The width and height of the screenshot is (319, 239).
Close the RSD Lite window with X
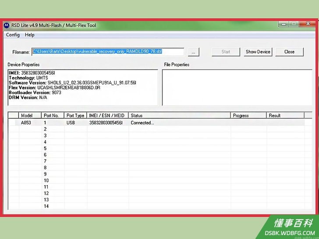click(308, 24)
